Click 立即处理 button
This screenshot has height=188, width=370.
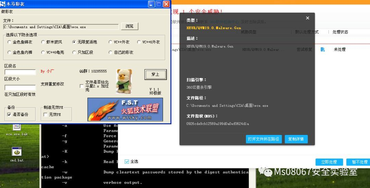coord(329,162)
